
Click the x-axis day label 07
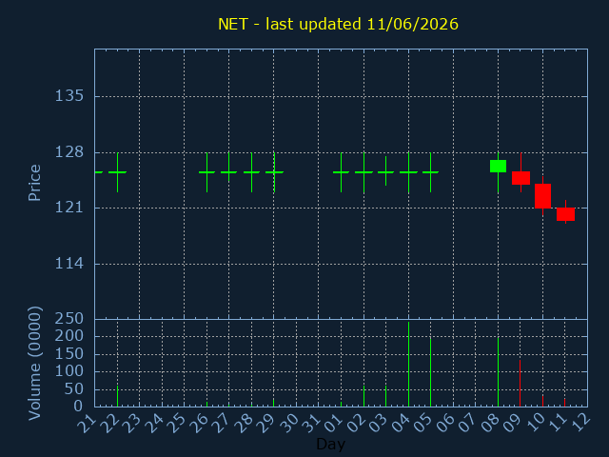pos(468,424)
